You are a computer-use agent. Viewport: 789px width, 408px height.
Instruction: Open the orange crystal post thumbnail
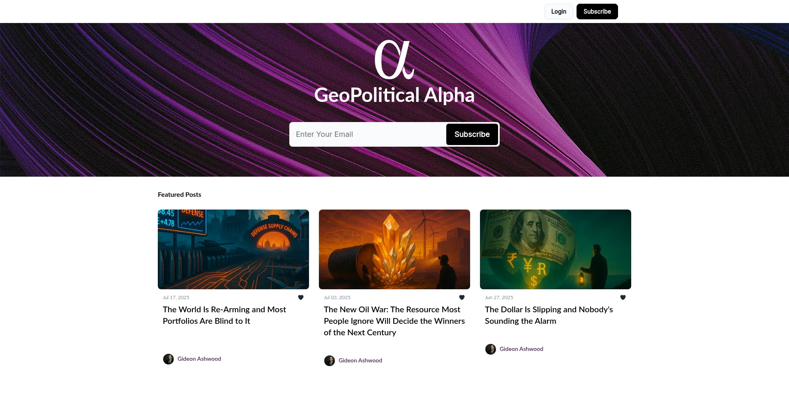[x=394, y=249]
